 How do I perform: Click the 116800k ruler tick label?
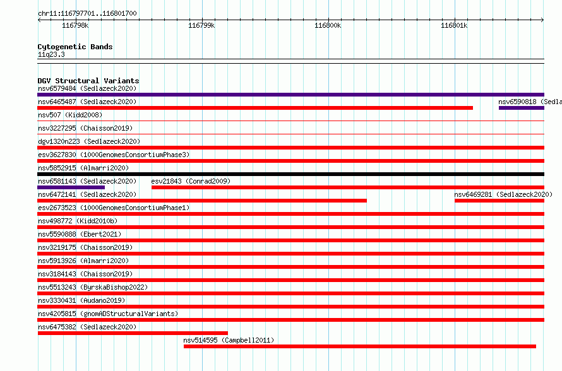(328, 25)
